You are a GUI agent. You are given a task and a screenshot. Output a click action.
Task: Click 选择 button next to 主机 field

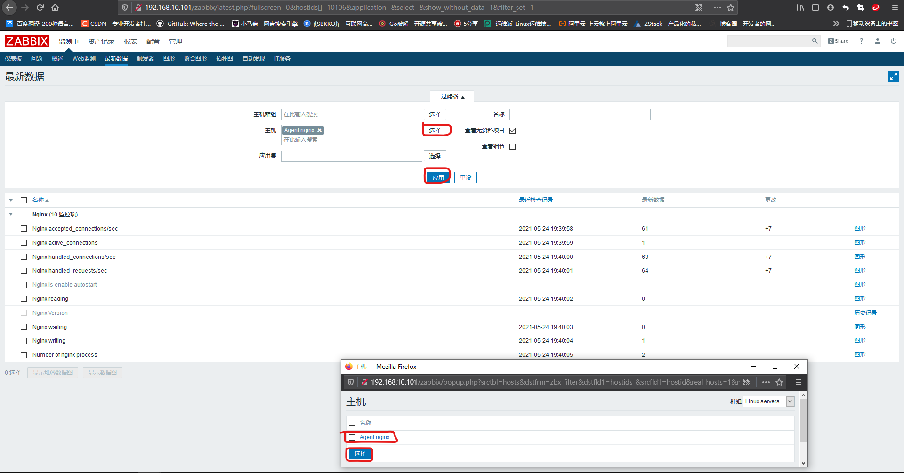(x=435, y=130)
